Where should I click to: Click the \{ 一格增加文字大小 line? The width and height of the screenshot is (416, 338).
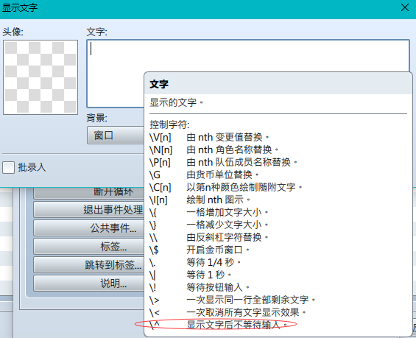coord(209,212)
